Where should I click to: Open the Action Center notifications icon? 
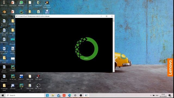[170, 96]
